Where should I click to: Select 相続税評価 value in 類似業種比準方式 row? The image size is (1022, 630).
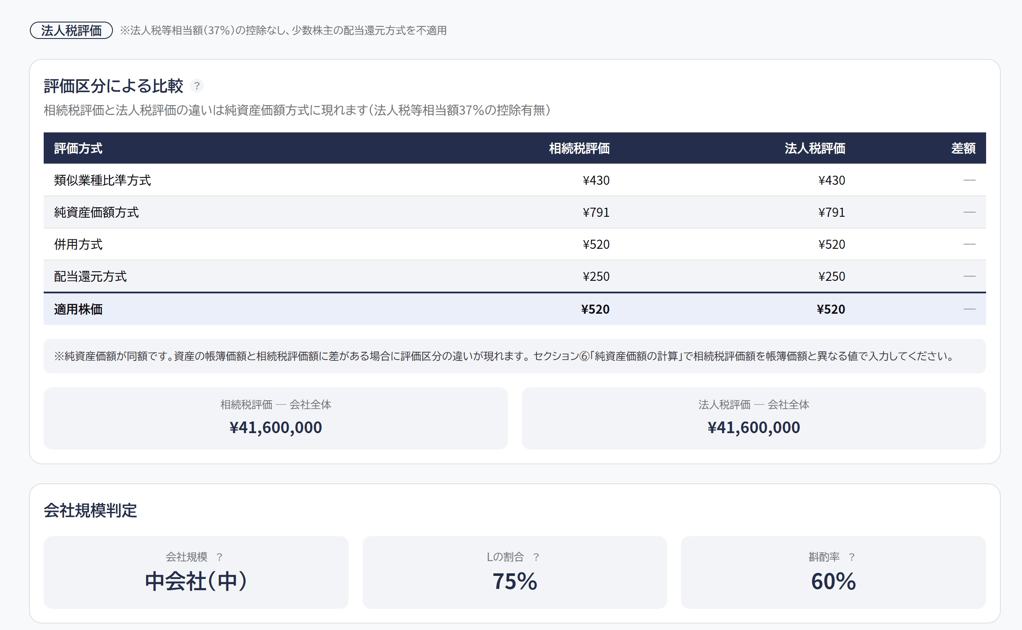point(596,180)
